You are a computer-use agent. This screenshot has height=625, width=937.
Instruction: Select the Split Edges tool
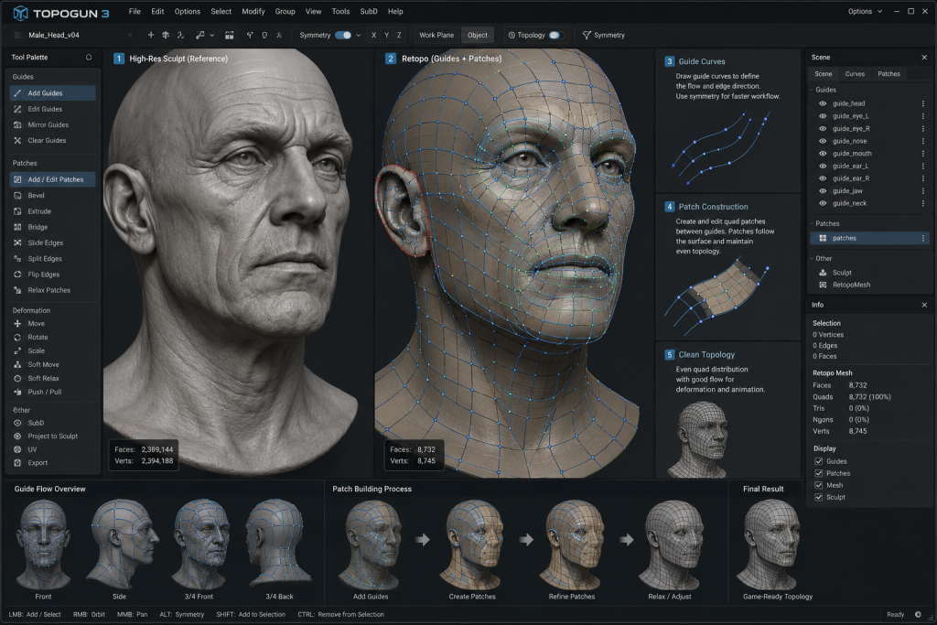point(52,259)
